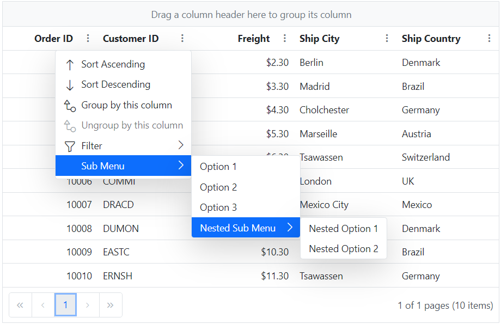Click page number 1 button
This screenshot has height=324, width=501.
(x=65, y=305)
